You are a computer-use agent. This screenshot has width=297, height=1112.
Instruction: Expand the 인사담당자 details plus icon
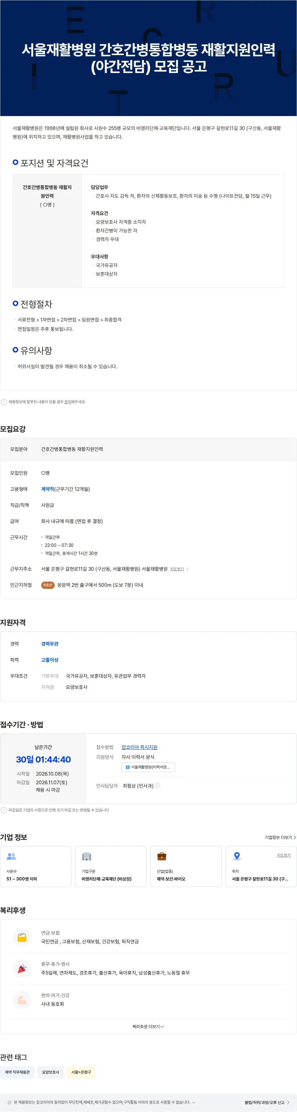pyautogui.click(x=157, y=786)
